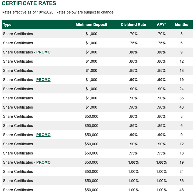Open PROMO link for $1,000 19-month certificate

tap(43, 80)
